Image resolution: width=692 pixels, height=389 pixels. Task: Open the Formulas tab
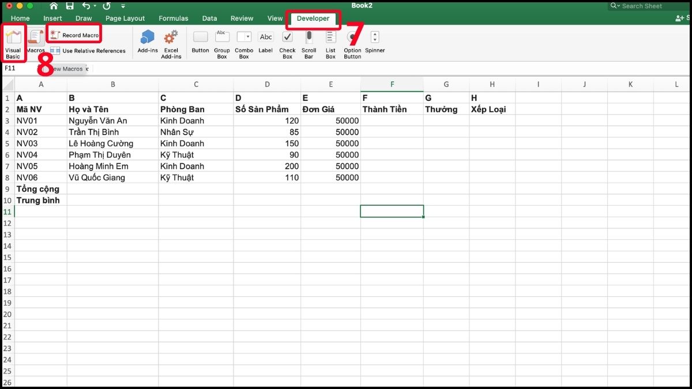pyautogui.click(x=174, y=18)
